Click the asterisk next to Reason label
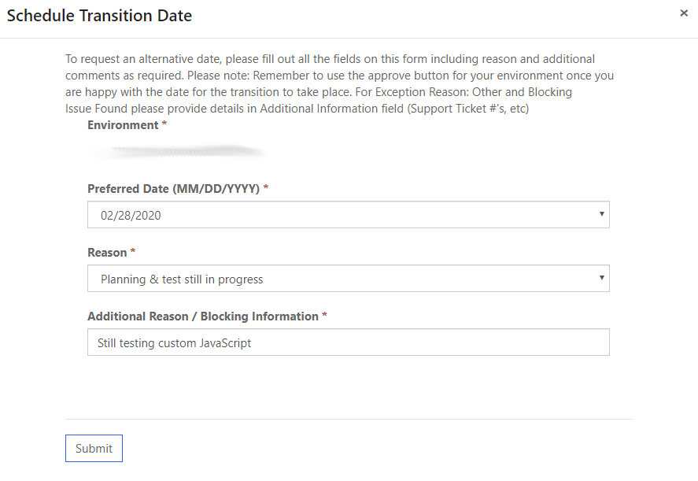The image size is (698, 481). coord(133,252)
